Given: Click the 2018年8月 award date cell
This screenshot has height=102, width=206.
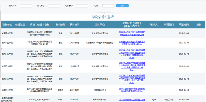Looking at the screenshot, I should tap(75, 43).
